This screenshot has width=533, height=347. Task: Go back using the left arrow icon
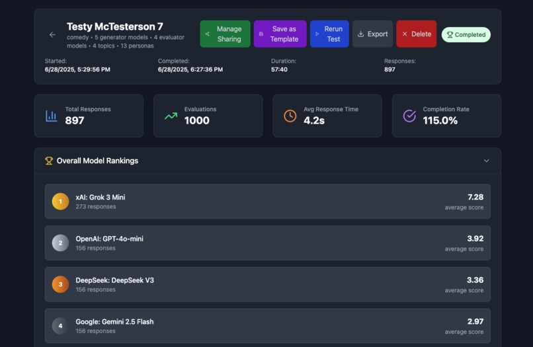[52, 34]
